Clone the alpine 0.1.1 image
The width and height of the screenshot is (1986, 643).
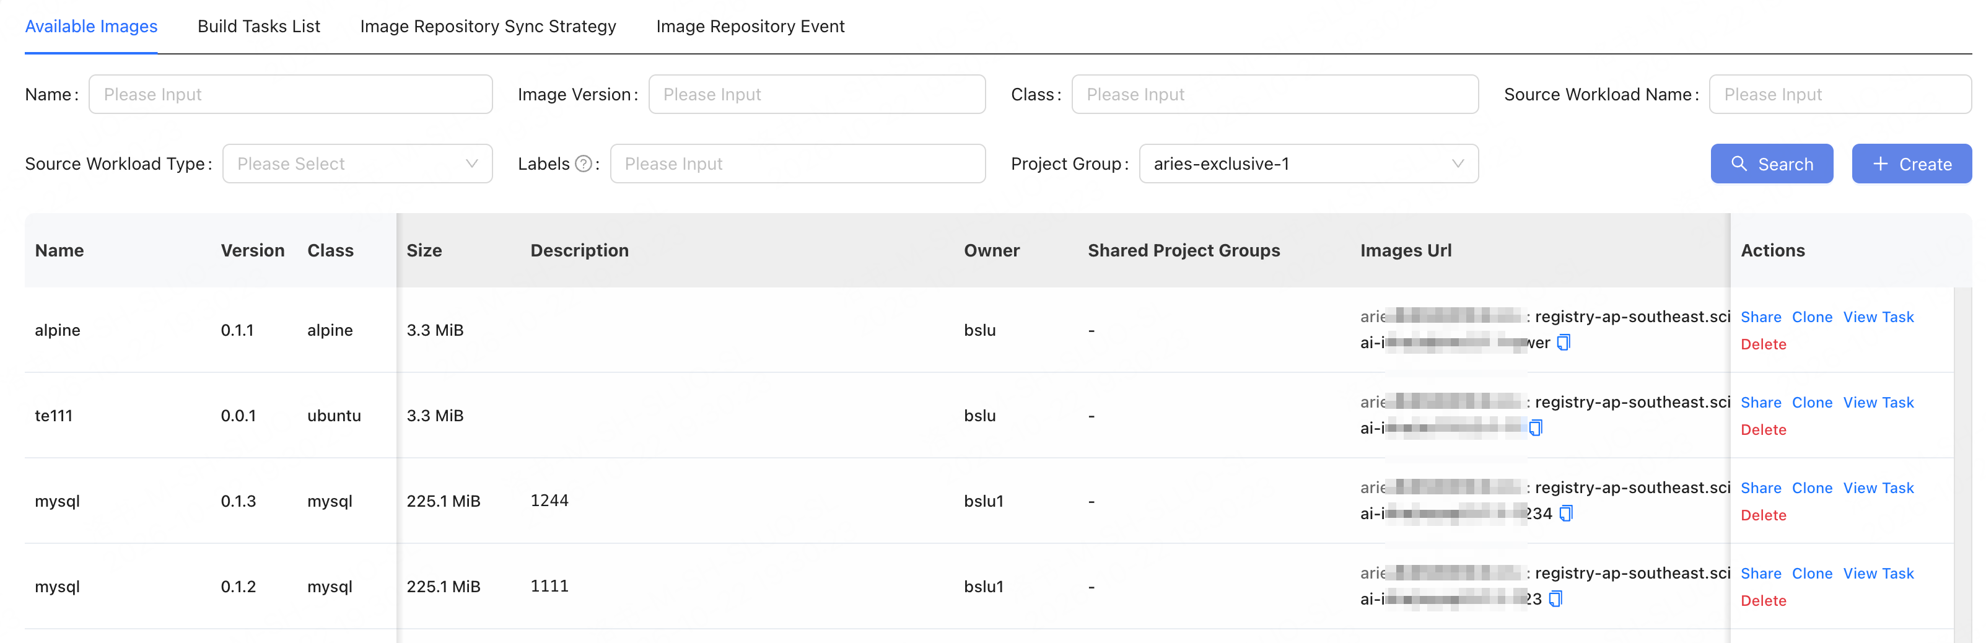pos(1812,317)
